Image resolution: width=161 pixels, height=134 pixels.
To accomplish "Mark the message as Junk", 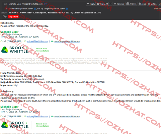I will pyautogui.click(x=142, y=4).
